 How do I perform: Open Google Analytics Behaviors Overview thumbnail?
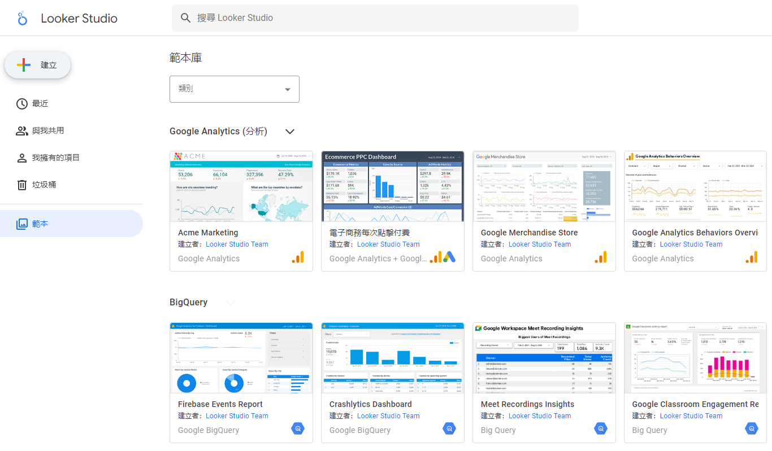click(x=695, y=186)
